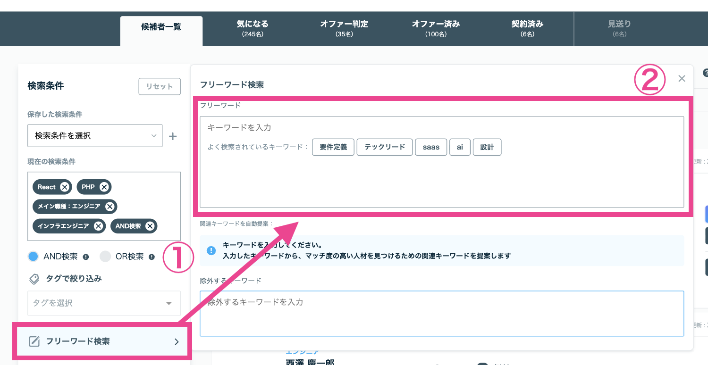Open the オファー済み tab

point(436,28)
